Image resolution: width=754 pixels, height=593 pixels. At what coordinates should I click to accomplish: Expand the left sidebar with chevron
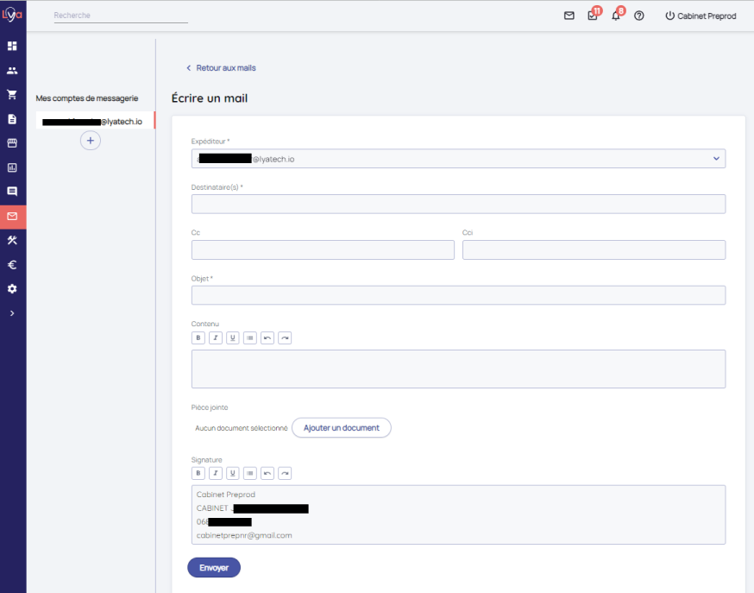coord(12,312)
